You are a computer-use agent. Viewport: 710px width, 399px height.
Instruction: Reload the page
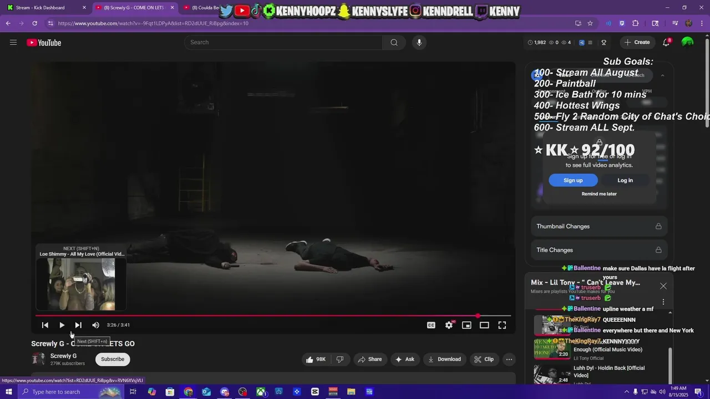34,23
